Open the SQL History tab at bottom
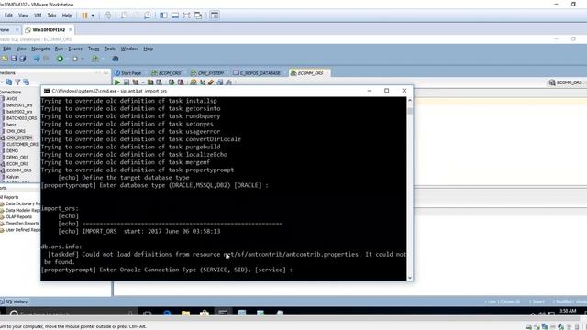Screen dimensions: 587x330 click(15, 302)
